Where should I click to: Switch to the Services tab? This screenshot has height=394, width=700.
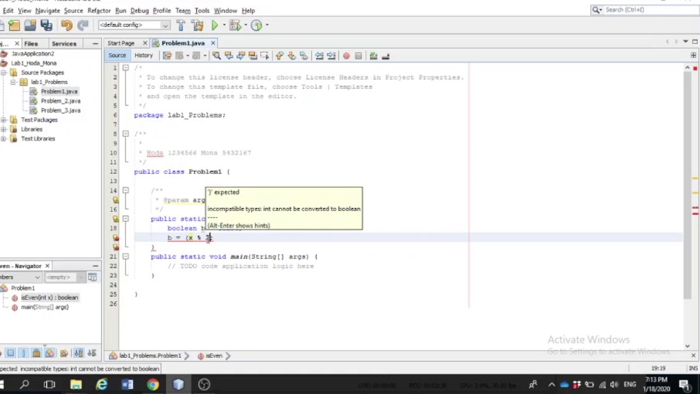point(64,44)
